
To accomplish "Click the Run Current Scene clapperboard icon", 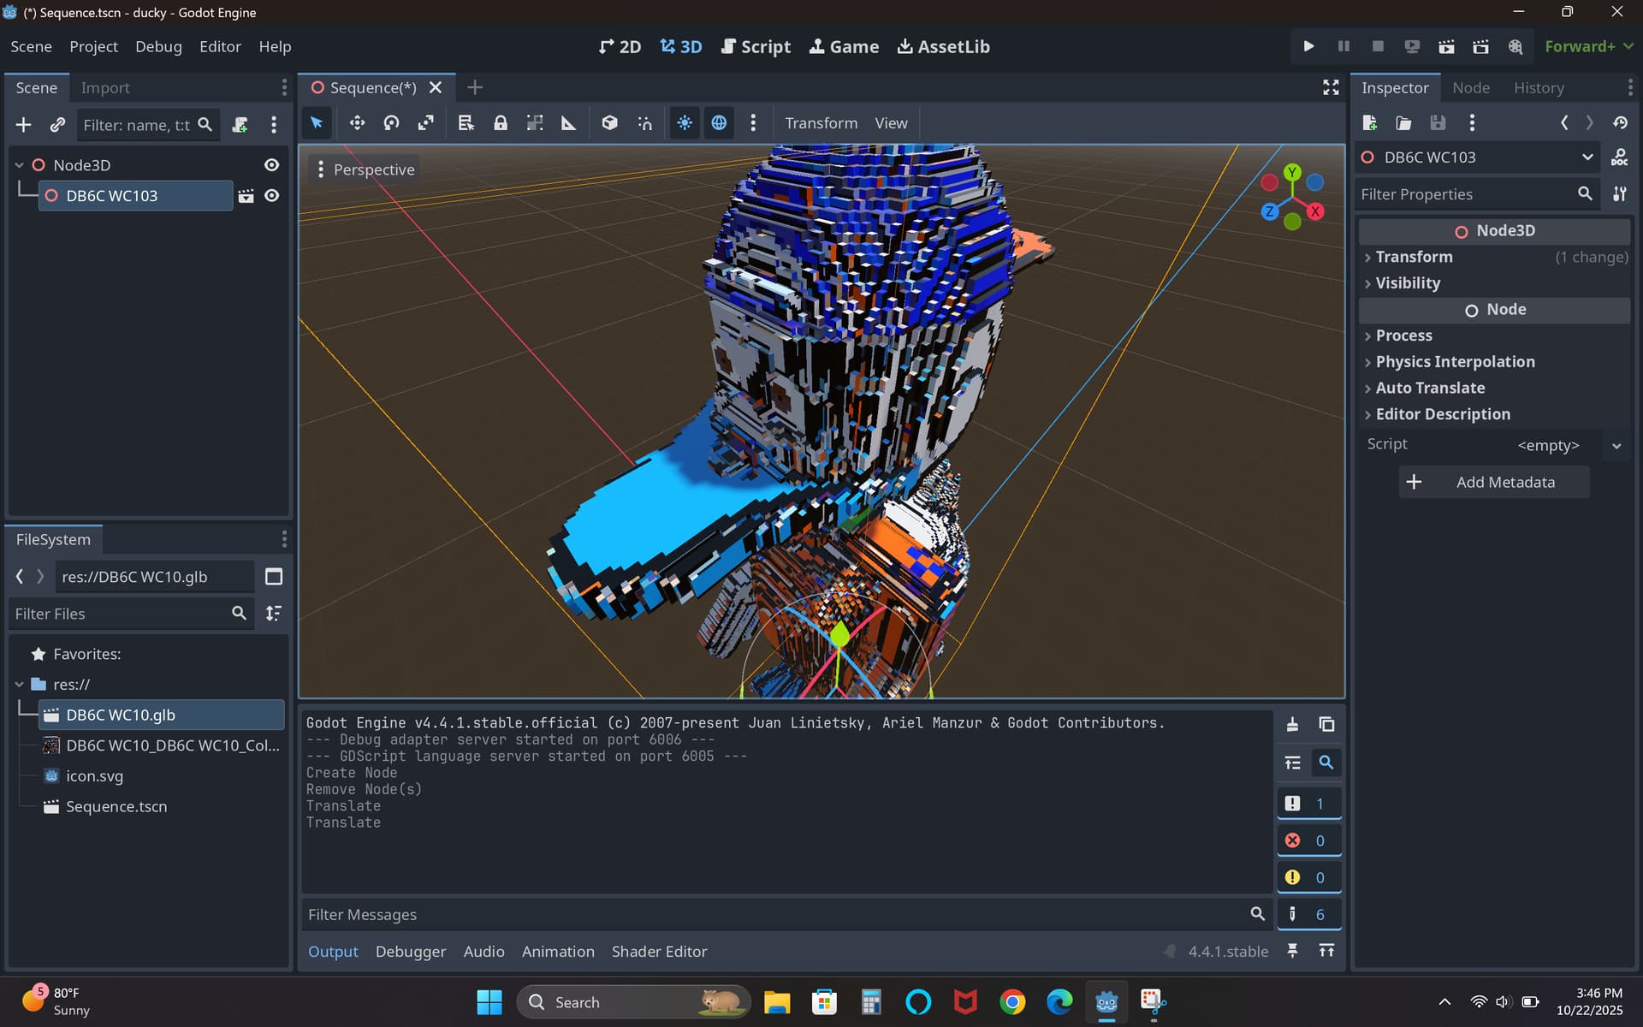I will pos(1446,46).
